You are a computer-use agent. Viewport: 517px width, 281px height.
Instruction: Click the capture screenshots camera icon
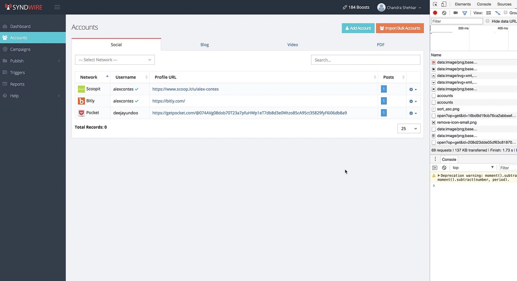455,13
